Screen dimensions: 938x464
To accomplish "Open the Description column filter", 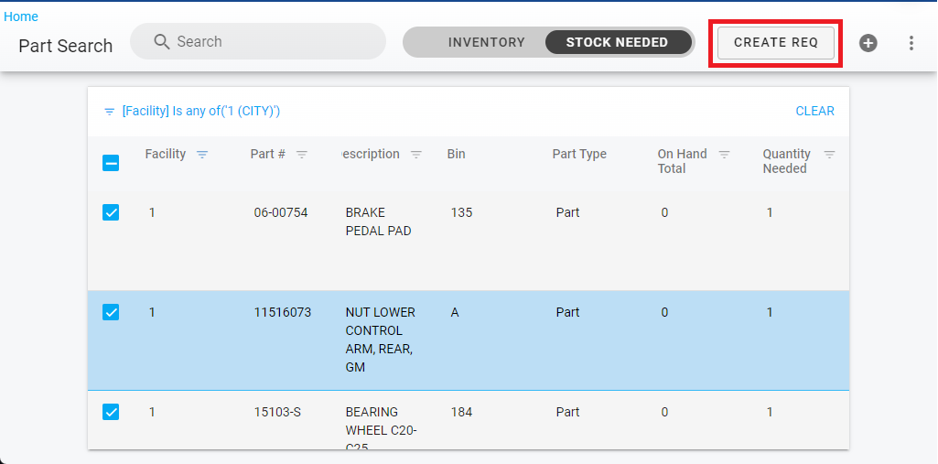I will tap(415, 155).
